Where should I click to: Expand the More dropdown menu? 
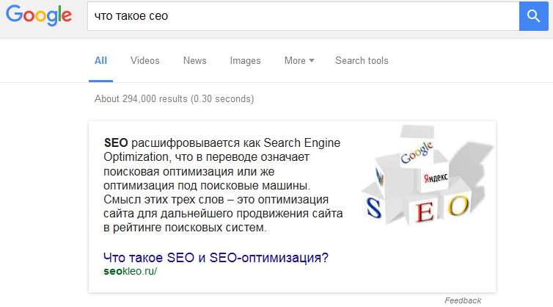pos(299,61)
